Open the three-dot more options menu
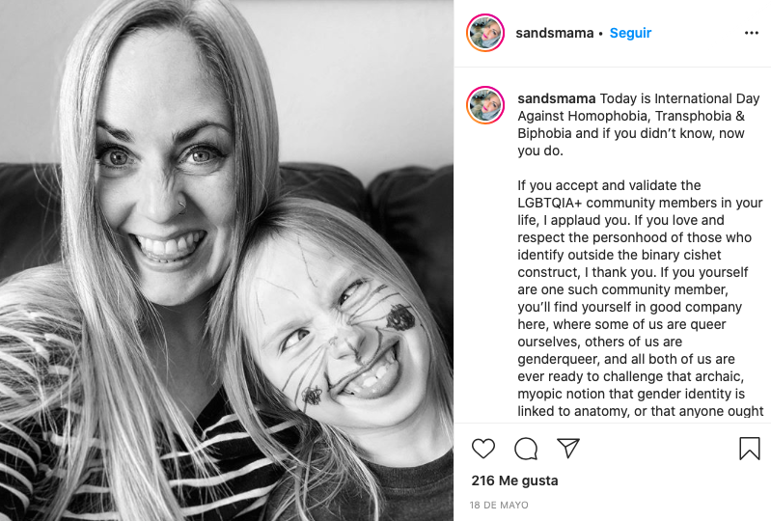771x521 pixels. [x=752, y=33]
